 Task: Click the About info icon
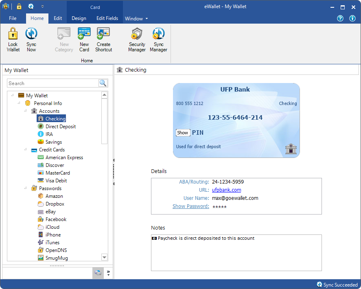[x=352, y=18]
